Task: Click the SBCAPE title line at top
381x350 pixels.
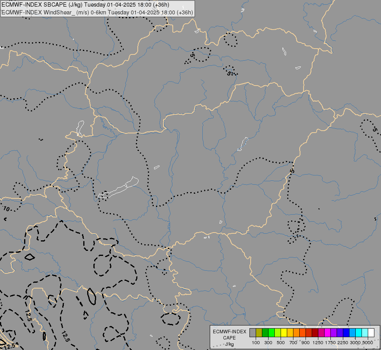Action: tap(85, 5)
